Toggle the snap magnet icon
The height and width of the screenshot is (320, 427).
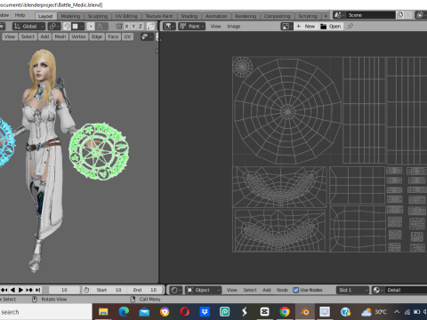67,27
